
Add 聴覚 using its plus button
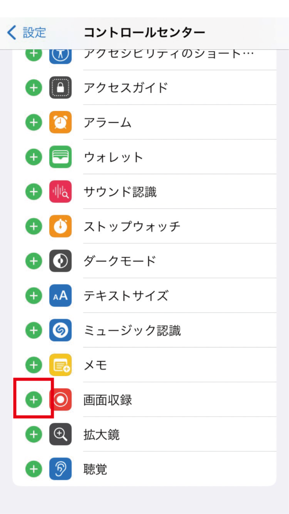click(34, 469)
